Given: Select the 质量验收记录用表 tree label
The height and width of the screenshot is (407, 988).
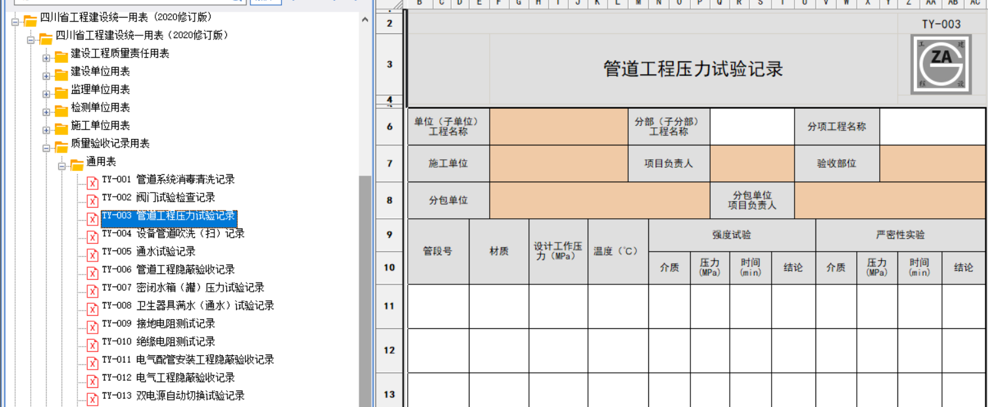Looking at the screenshot, I should 110,143.
